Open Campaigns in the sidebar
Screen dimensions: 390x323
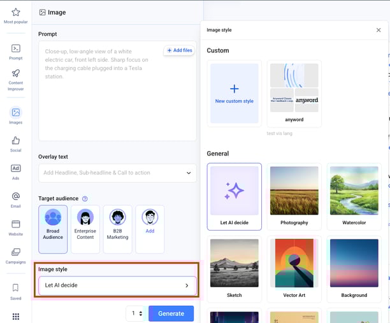pos(16,253)
